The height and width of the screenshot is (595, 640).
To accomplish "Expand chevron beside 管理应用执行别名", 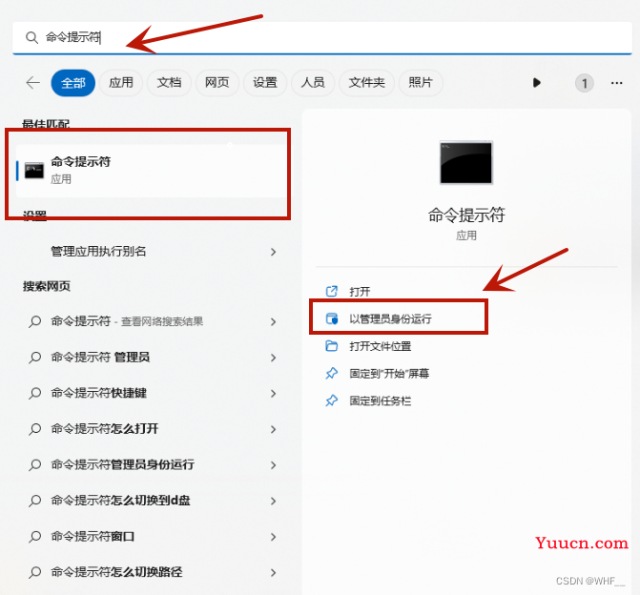I will 273,252.
